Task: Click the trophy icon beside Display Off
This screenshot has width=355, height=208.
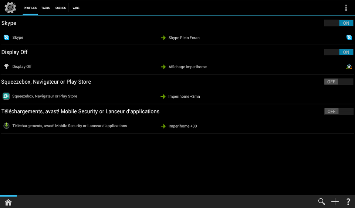Action: point(6,66)
